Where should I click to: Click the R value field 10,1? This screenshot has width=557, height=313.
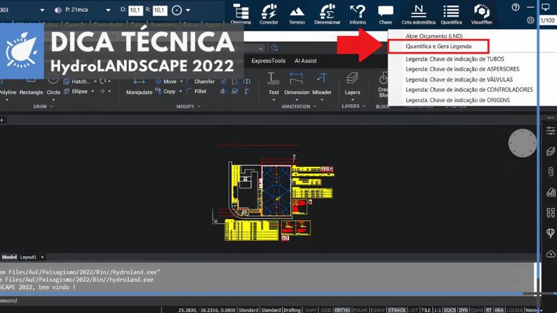coord(160,10)
